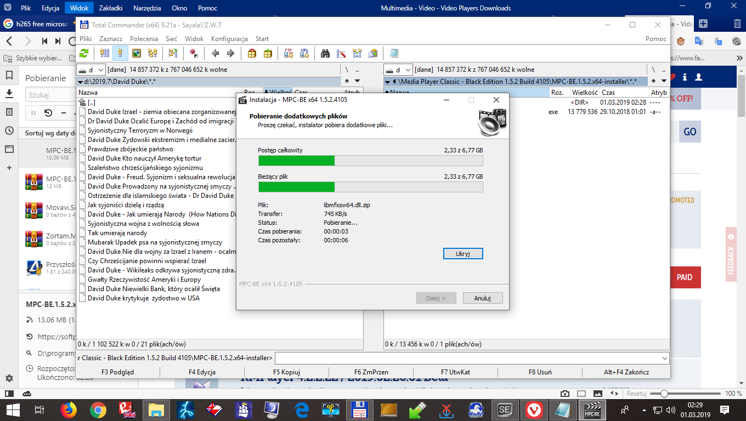Viewport: 746px width, 421px height.
Task: Click the browser back arrow in Vivaldi
Action: pyautogui.click(x=9, y=41)
